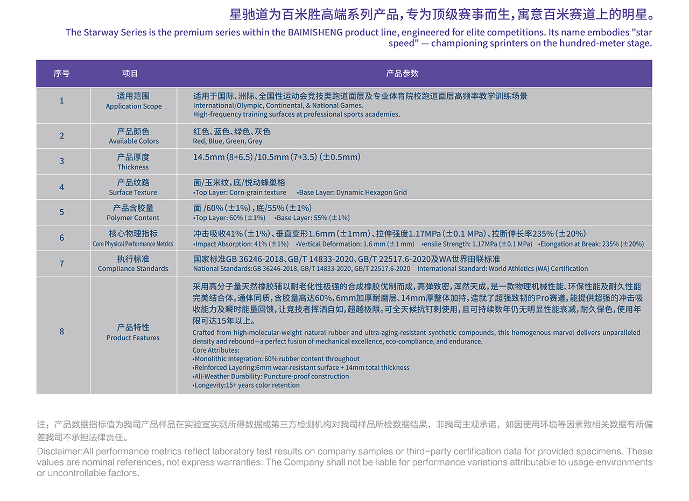Select the Surface Texture label
The width and height of the screenshot is (689, 501).
click(x=133, y=192)
